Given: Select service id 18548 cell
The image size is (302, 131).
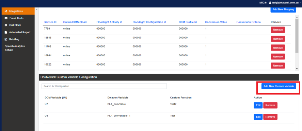Looking at the screenshot, I should click(47, 38).
